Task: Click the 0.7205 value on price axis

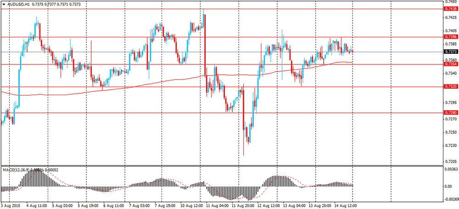Action: tap(449, 162)
